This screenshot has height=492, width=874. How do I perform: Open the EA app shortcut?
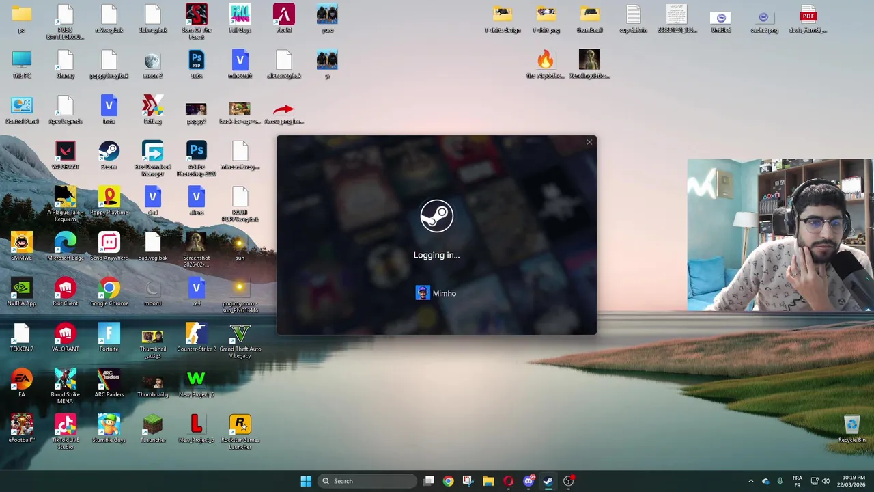click(21, 383)
